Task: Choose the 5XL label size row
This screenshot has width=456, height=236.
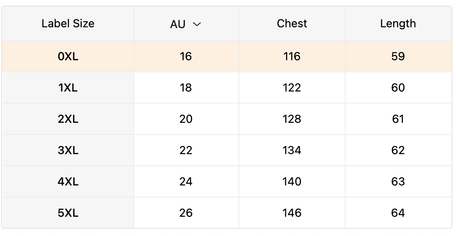Action: [68, 213]
